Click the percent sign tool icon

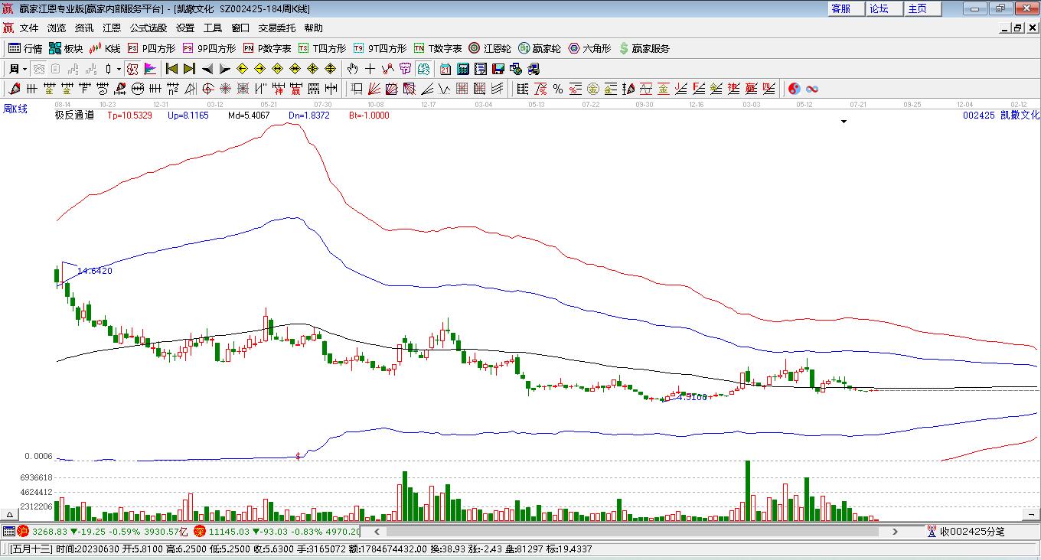558,89
